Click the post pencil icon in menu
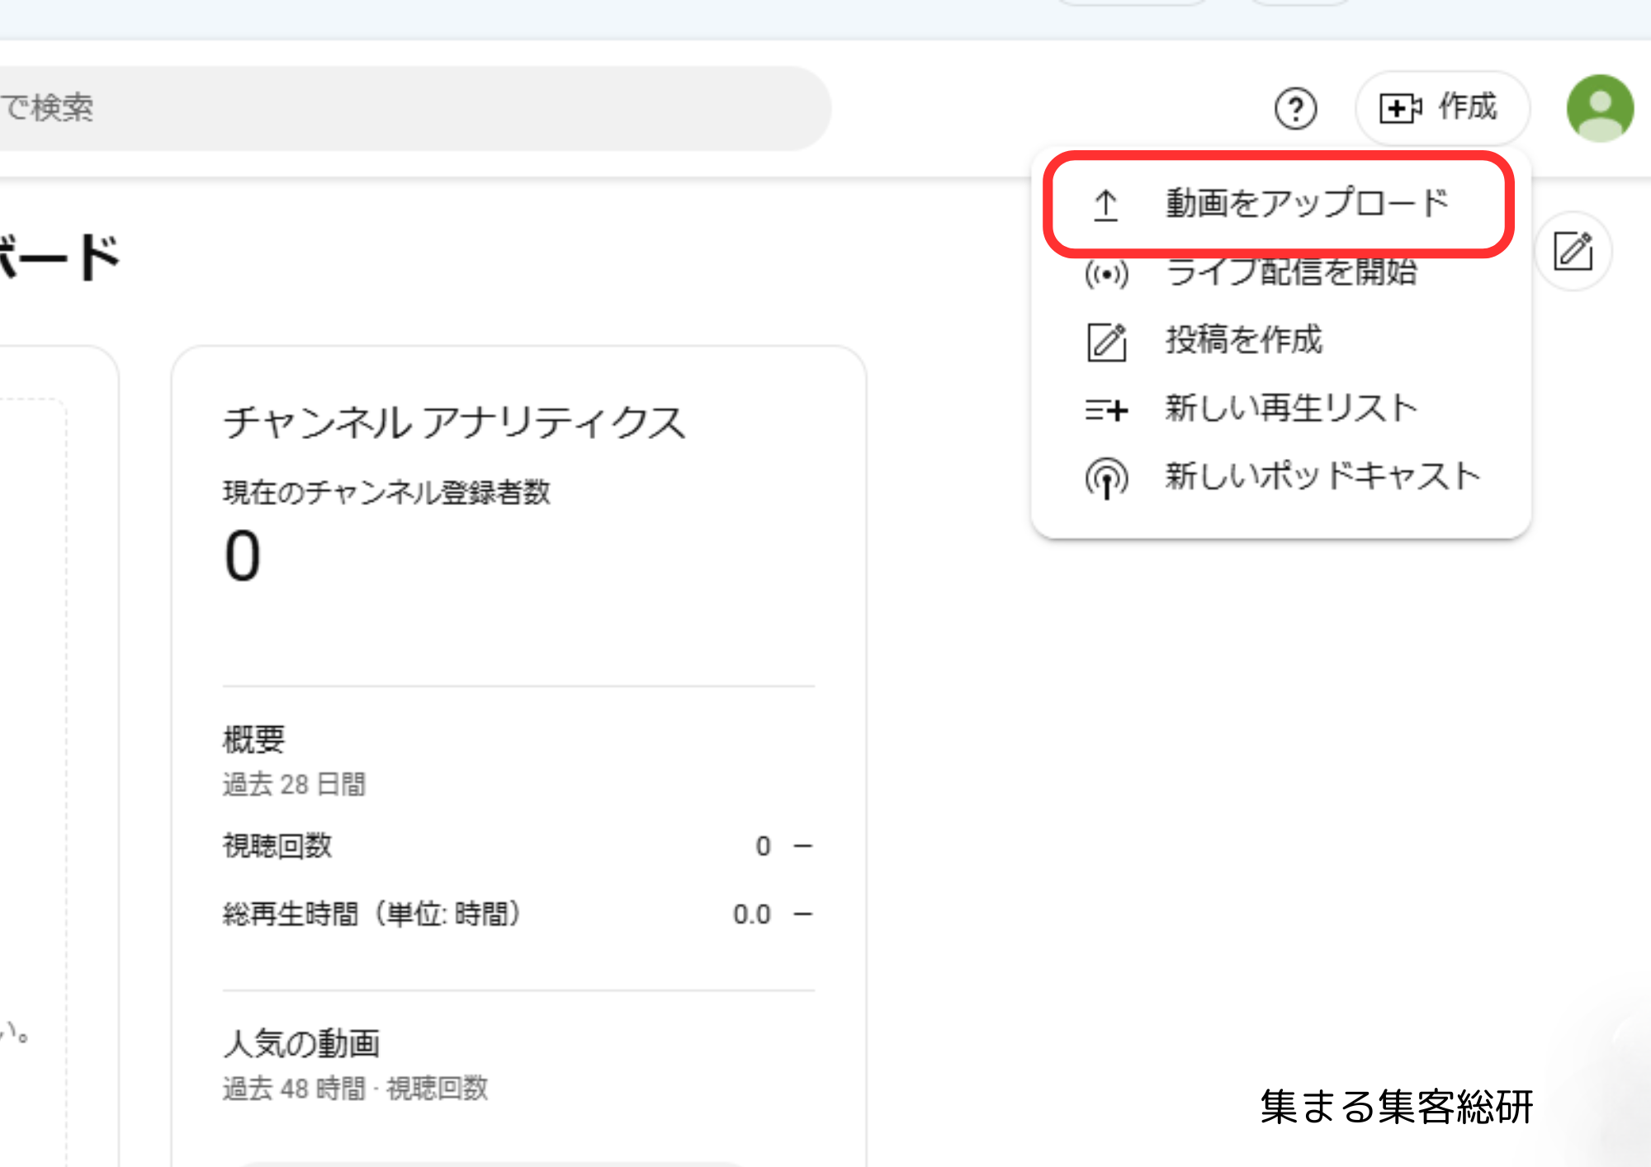The height and width of the screenshot is (1167, 1651). pos(1106,342)
